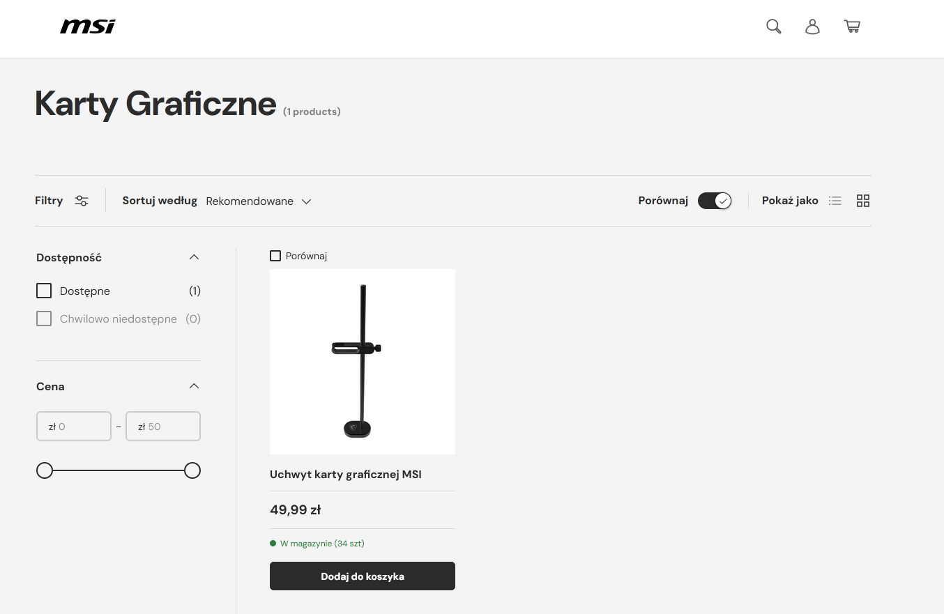Open Uchwyt karty graficznej MSI link

pyautogui.click(x=346, y=475)
